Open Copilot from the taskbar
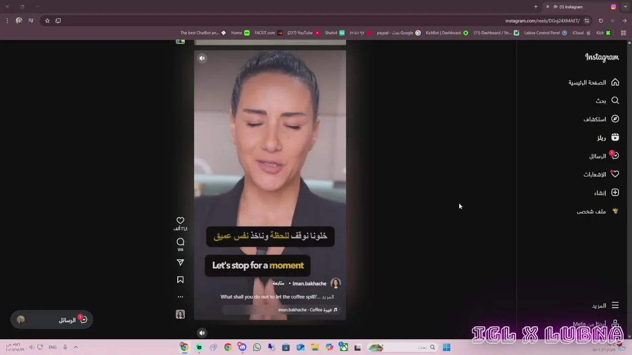The image size is (632, 355). click(x=329, y=347)
